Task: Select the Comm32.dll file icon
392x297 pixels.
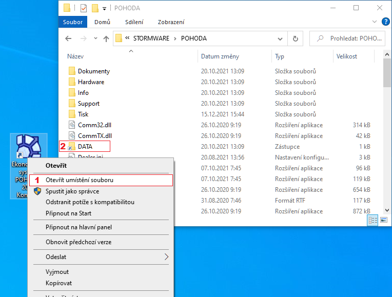Action: point(72,125)
